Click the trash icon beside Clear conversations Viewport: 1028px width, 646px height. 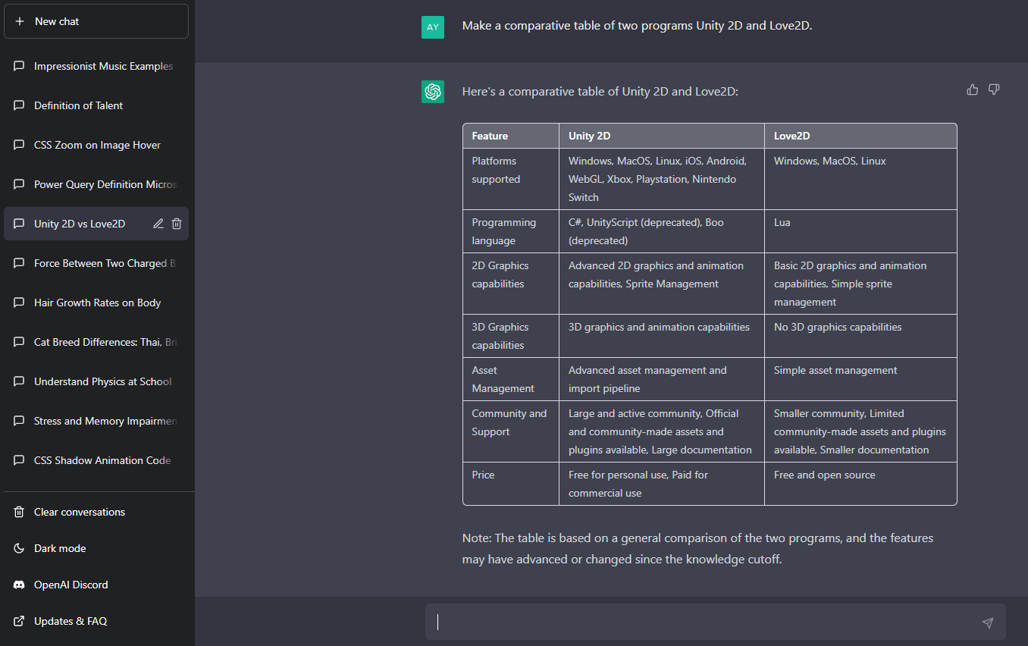(x=19, y=512)
